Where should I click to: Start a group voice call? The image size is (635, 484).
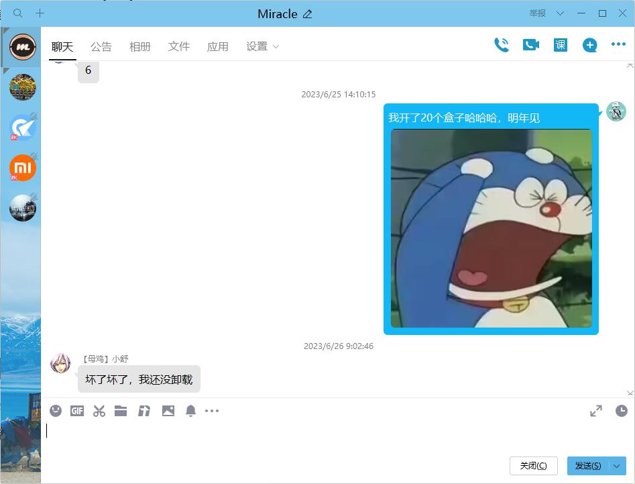(502, 44)
